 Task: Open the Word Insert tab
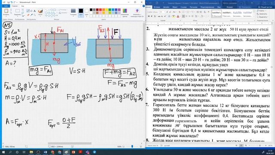(157, 7)
